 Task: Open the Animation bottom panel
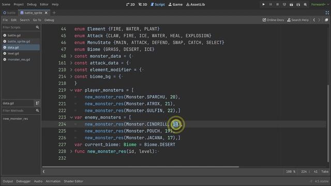pyautogui.click(x=53, y=181)
